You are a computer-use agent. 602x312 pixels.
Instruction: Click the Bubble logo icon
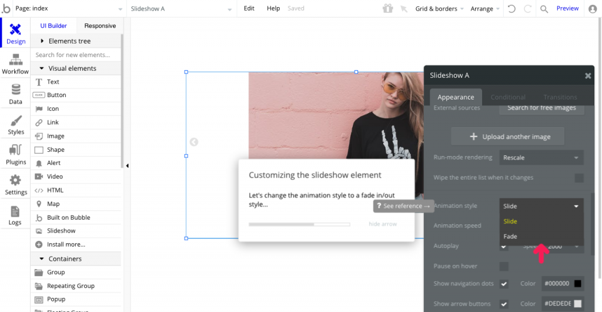[6, 8]
